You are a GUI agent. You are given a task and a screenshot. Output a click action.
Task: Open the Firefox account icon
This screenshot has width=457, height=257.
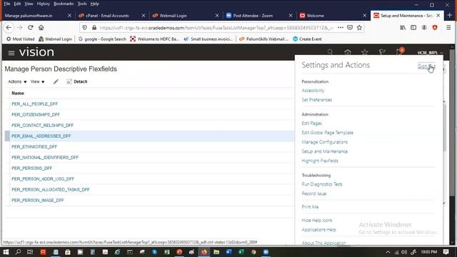424,27
